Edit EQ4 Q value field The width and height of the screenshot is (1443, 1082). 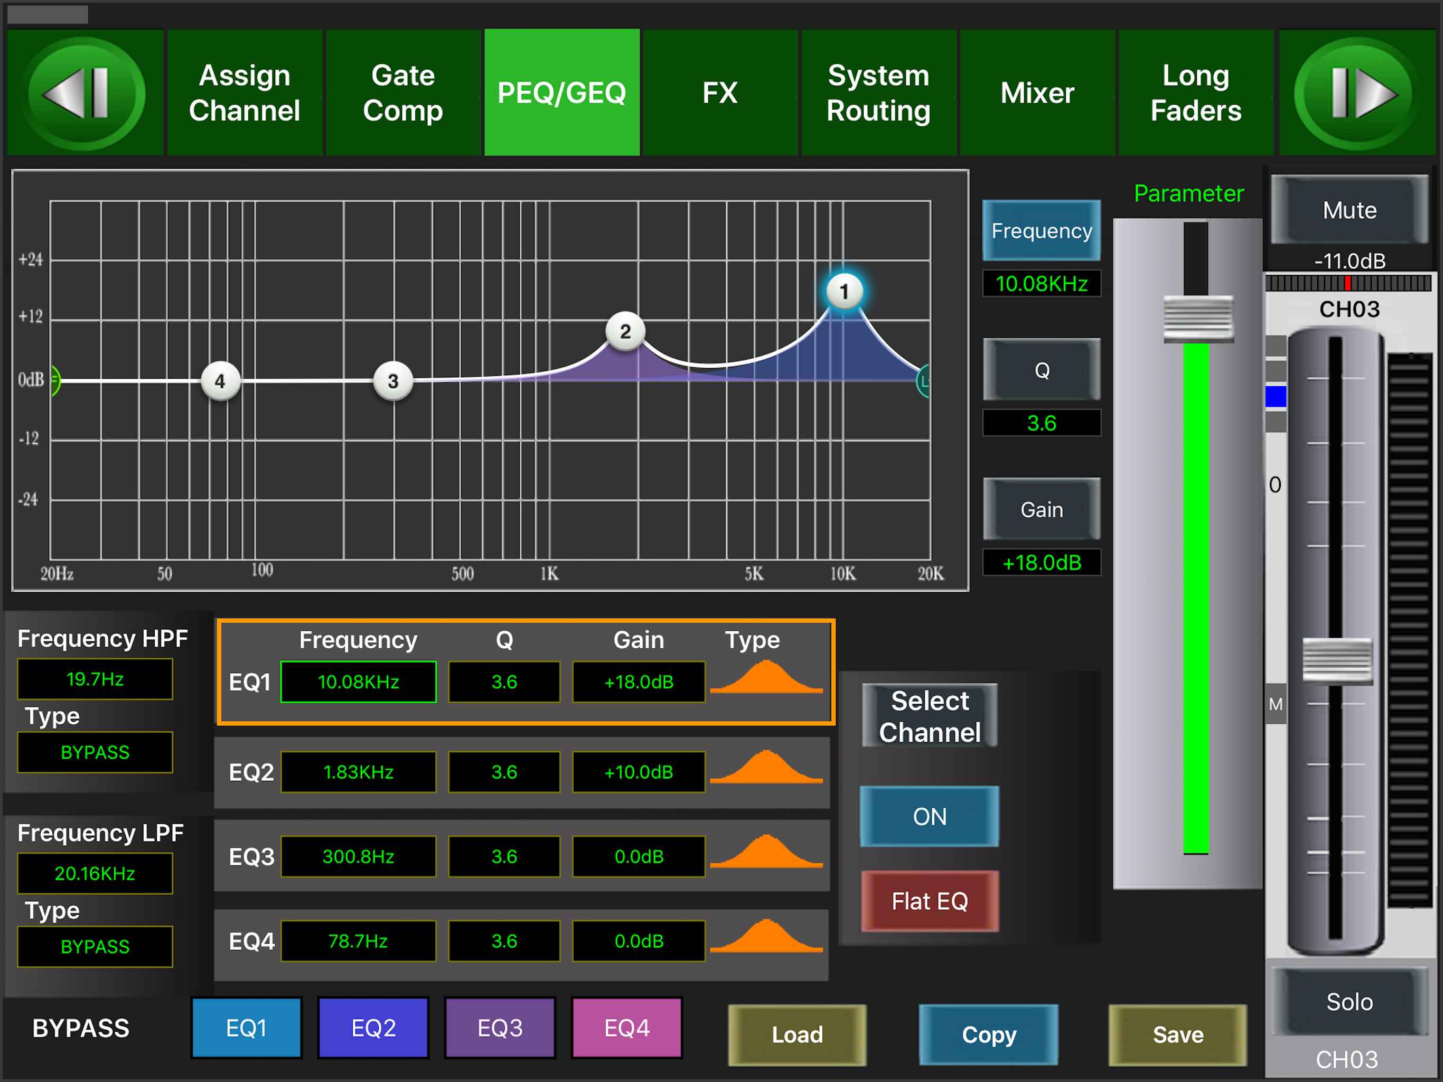coord(504,941)
